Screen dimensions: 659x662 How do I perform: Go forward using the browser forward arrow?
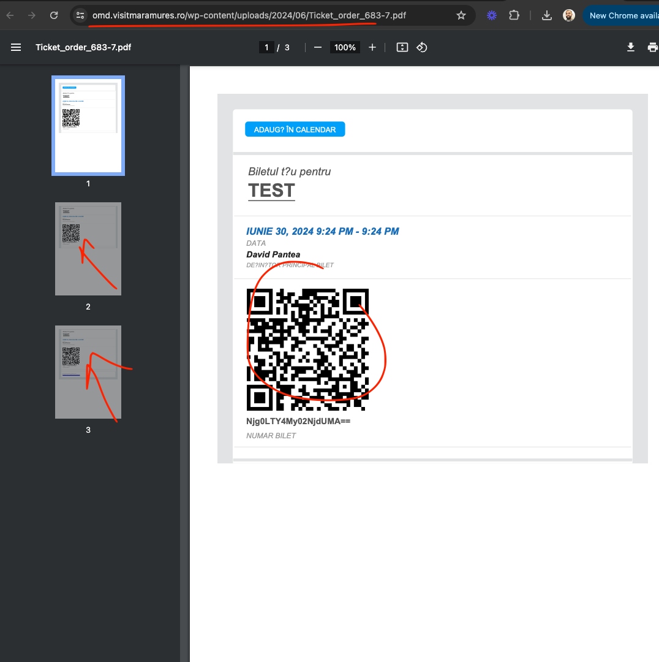pyautogui.click(x=32, y=15)
